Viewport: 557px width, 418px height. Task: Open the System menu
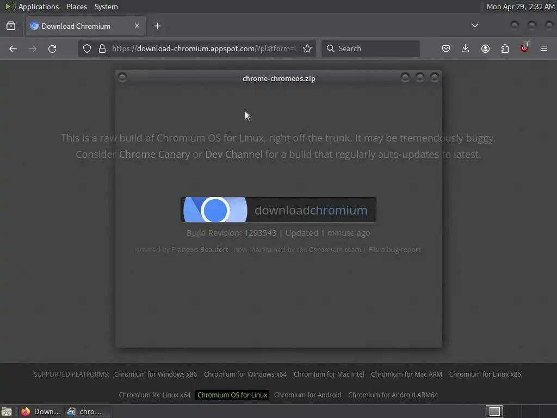point(106,7)
